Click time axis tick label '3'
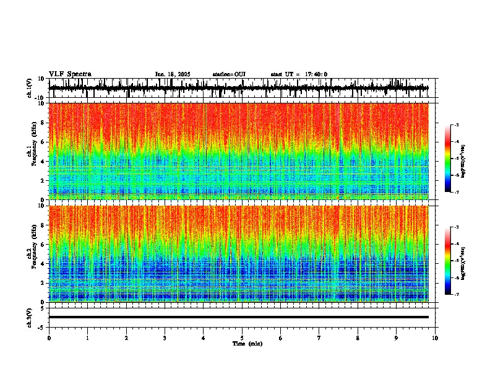The width and height of the screenshot is (490, 379). pyautogui.click(x=165, y=338)
